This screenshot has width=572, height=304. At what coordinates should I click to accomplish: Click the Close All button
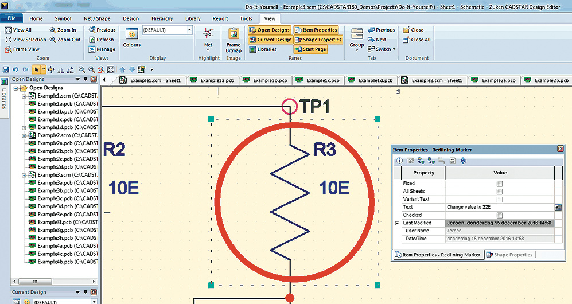pyautogui.click(x=417, y=40)
